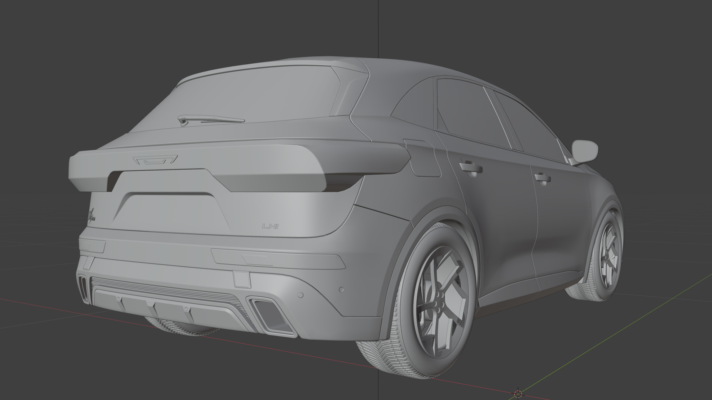Select the rear wheel rim hub
The height and width of the screenshot is (400, 712).
(438, 302)
